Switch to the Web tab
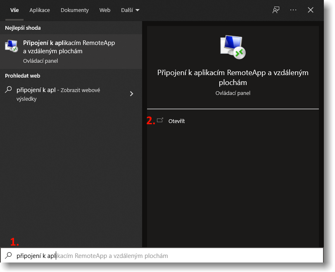 pos(105,10)
